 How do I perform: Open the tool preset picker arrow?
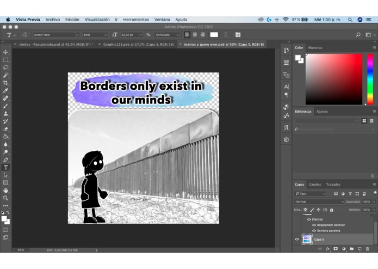pyautogui.click(x=15, y=35)
